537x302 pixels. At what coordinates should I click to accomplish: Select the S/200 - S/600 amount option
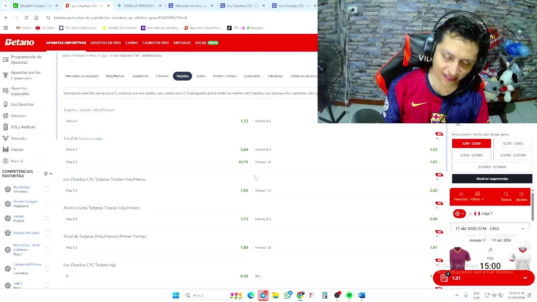513,143
